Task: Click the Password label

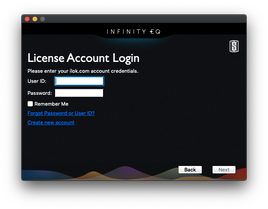Action: tap(40, 93)
